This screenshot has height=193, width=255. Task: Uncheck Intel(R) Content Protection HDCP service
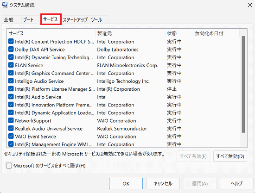(x=11, y=42)
